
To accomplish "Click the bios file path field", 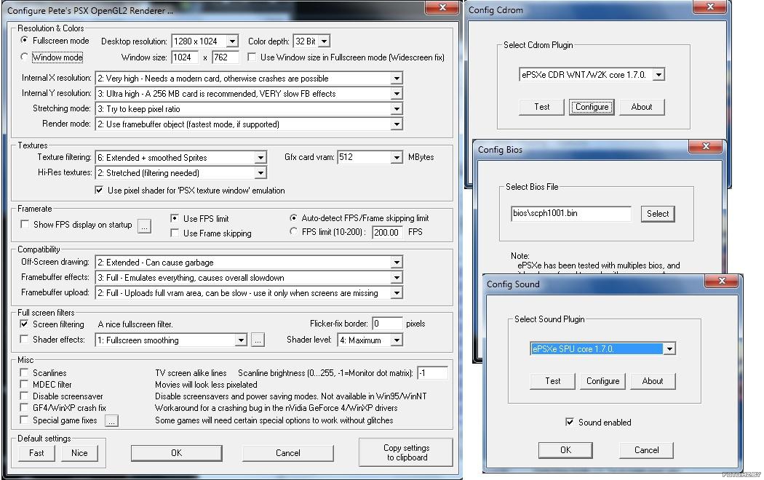I will click(571, 214).
